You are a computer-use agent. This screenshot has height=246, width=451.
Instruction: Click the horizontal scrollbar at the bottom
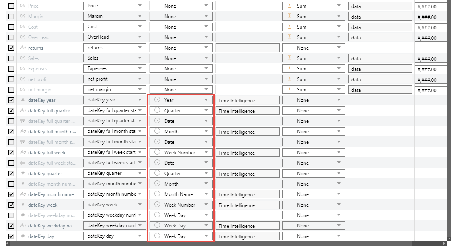point(225,243)
